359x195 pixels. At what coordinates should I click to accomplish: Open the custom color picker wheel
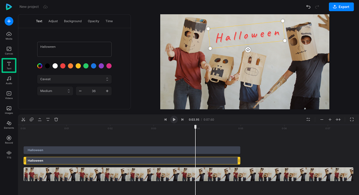click(x=39, y=66)
